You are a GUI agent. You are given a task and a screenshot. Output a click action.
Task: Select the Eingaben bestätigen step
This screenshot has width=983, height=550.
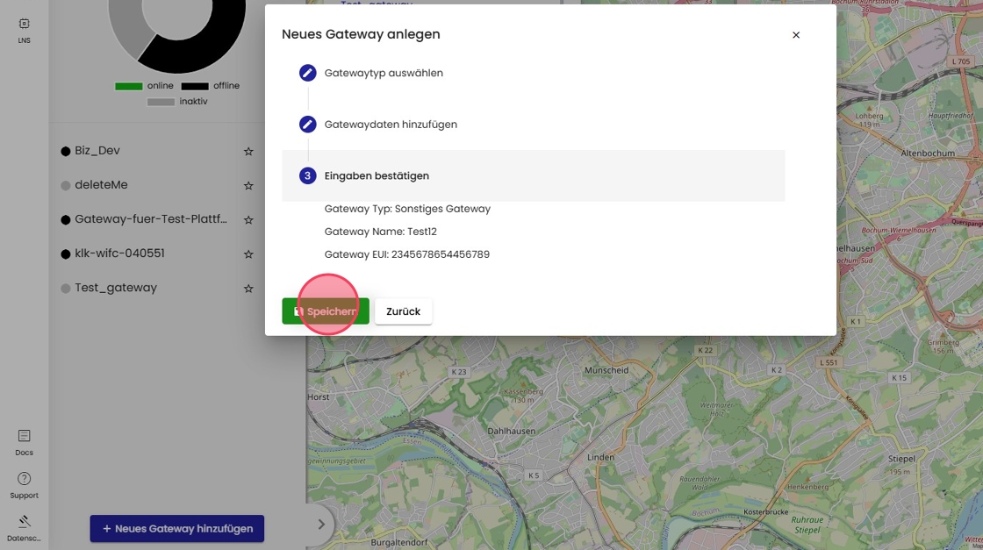click(x=377, y=175)
